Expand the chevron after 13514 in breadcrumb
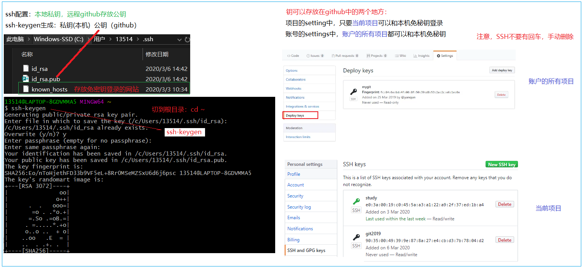582x268 pixels. [138, 39]
